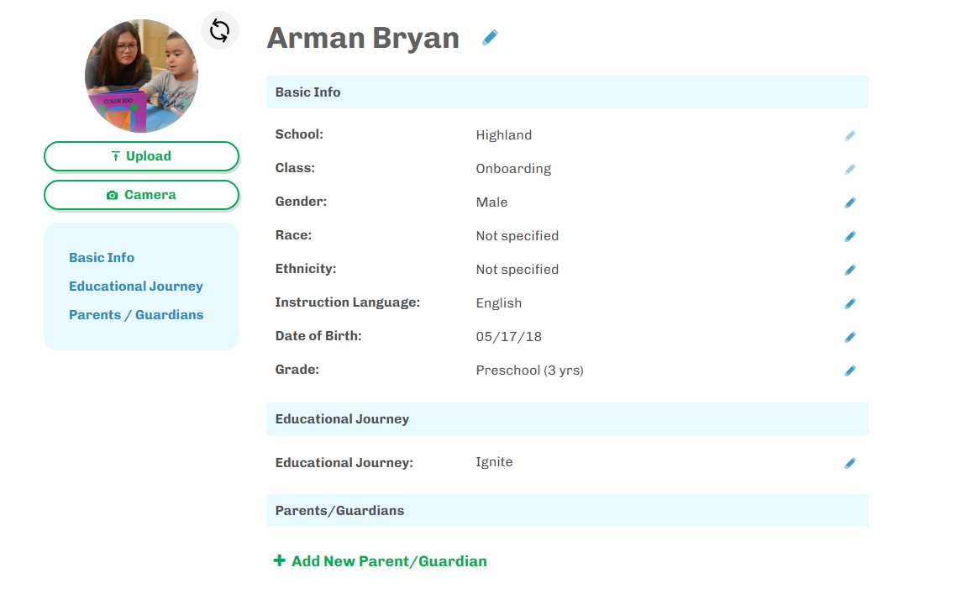This screenshot has height=615, width=972.
Task: Go to Educational Journey in sidebar
Action: 136,286
